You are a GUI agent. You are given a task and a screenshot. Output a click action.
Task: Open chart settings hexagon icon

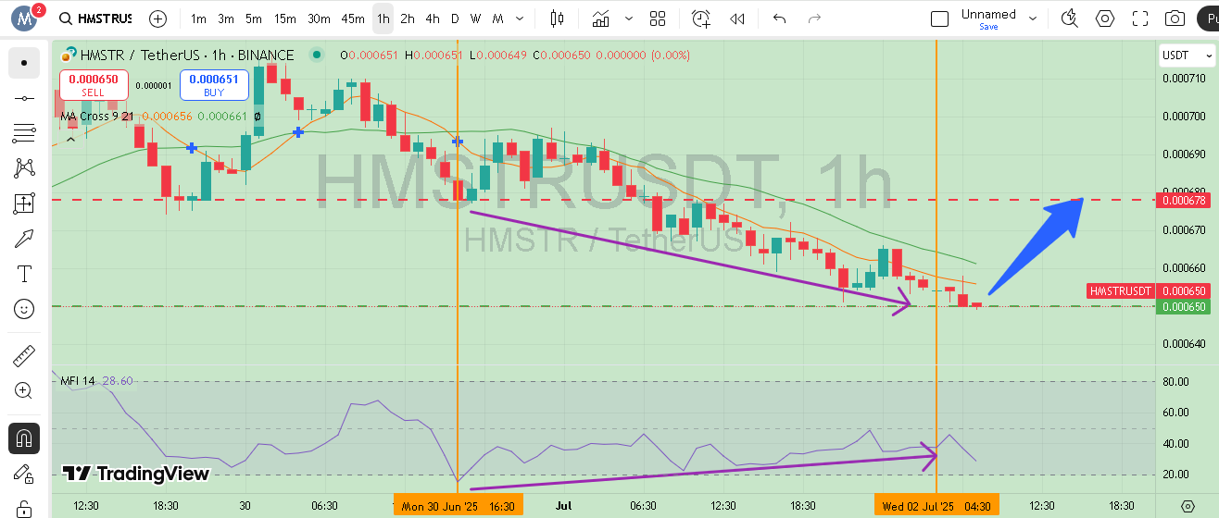click(1105, 18)
